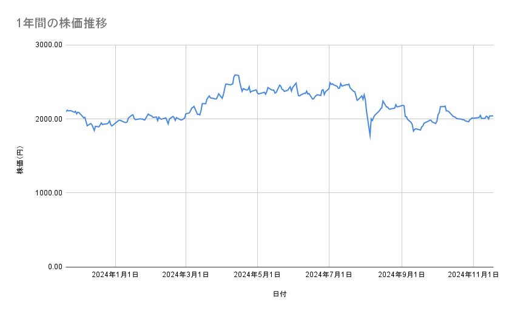
Task: Click the line's highest peak in April
Action: click(235, 75)
